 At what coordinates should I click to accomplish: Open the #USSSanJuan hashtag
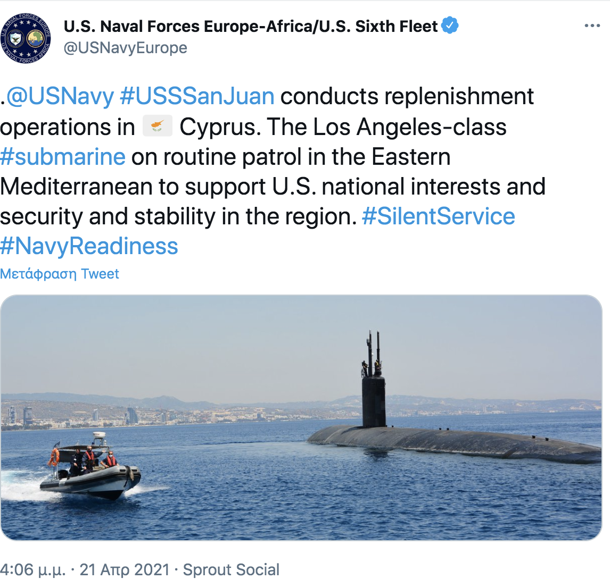[x=197, y=96]
